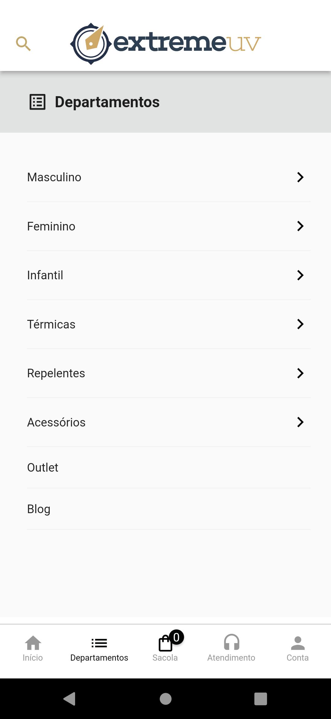The image size is (331, 719).
Task: Open the Conta person icon
Action: [x=298, y=643]
